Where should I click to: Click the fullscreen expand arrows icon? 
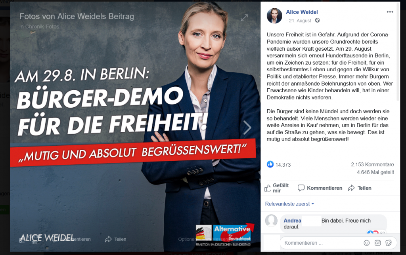click(244, 18)
